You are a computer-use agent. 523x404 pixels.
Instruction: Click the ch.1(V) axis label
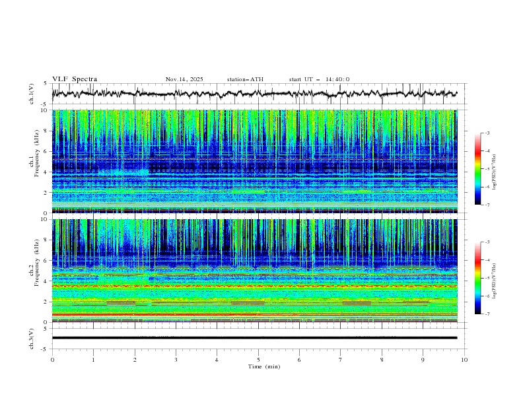32,94
